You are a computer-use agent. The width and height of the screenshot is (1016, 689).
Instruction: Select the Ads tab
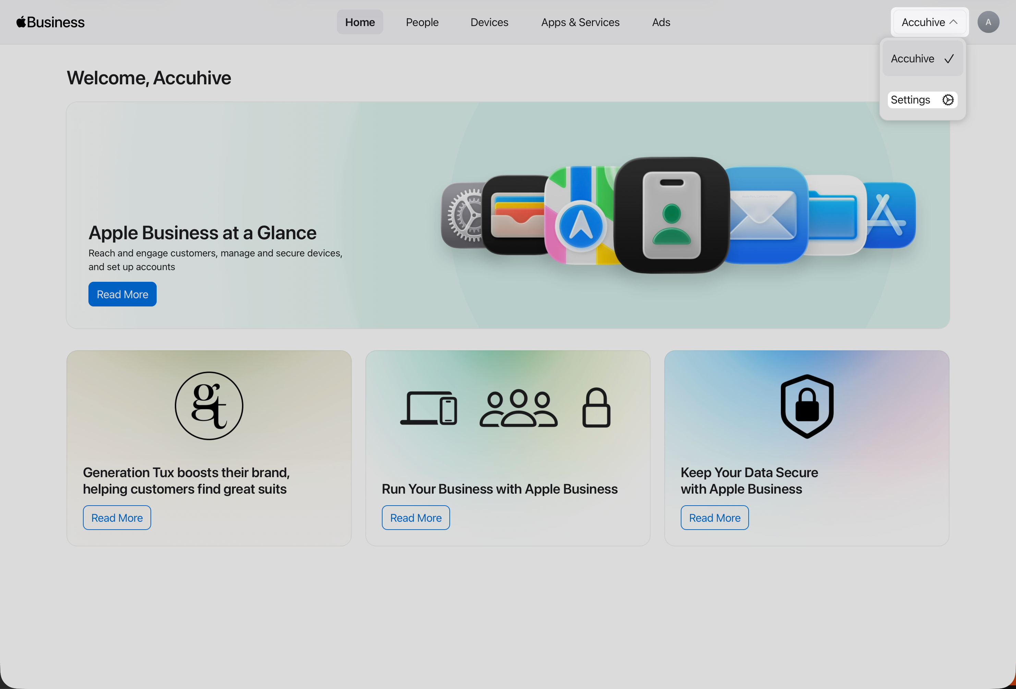pos(661,22)
